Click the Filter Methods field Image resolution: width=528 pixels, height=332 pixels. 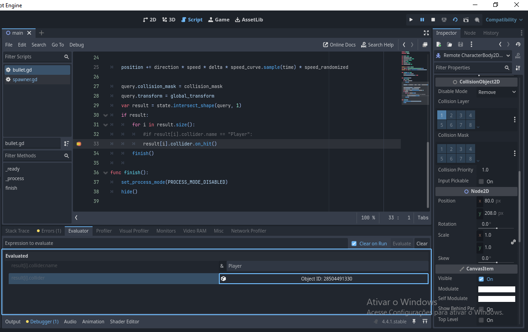pyautogui.click(x=37, y=156)
